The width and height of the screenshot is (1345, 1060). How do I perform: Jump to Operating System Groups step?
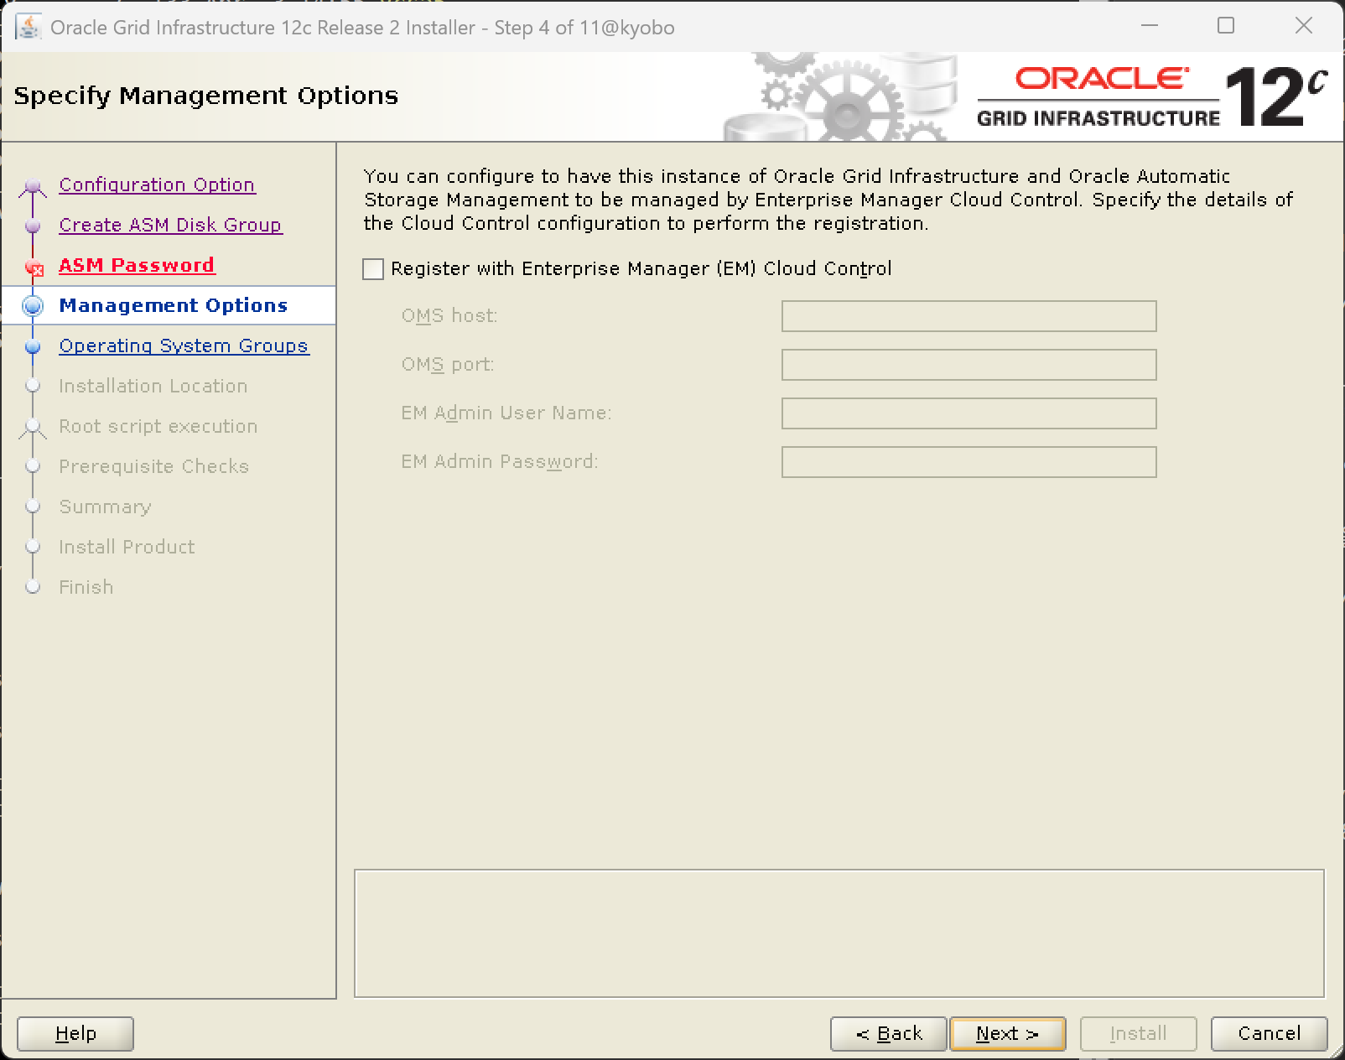[184, 346]
